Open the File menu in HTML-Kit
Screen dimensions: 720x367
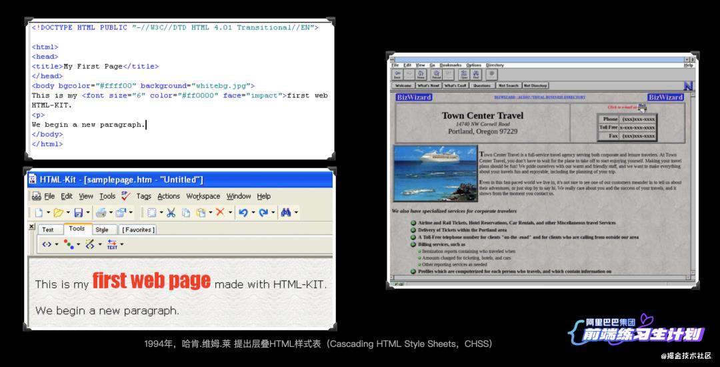click(x=49, y=196)
